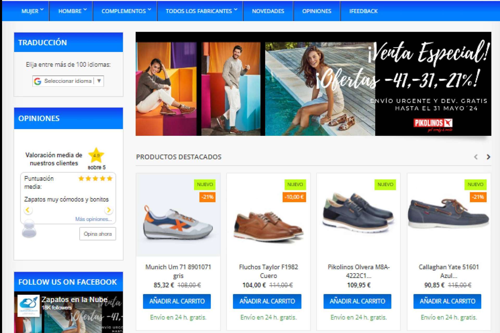This screenshot has width=500, height=333.
Task: Click 'Elija entre más de 100 idiomas' text
Action: click(x=68, y=65)
